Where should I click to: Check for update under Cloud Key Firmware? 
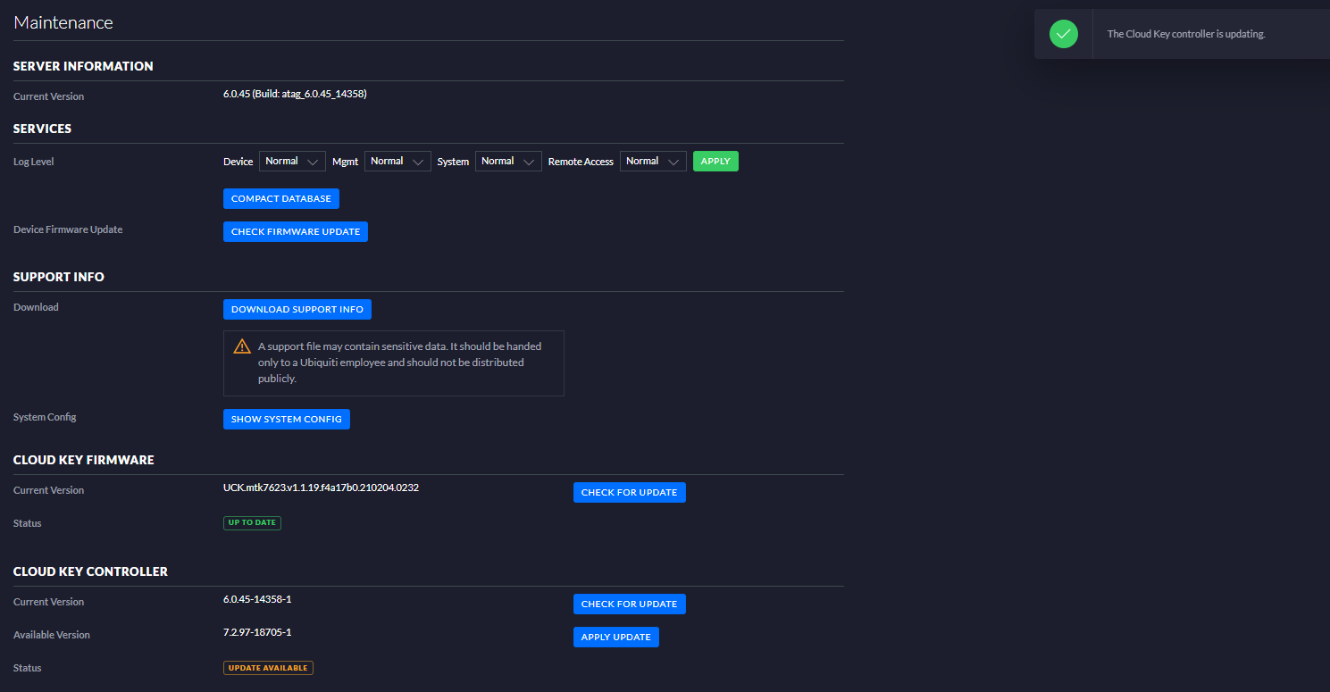[x=629, y=493]
